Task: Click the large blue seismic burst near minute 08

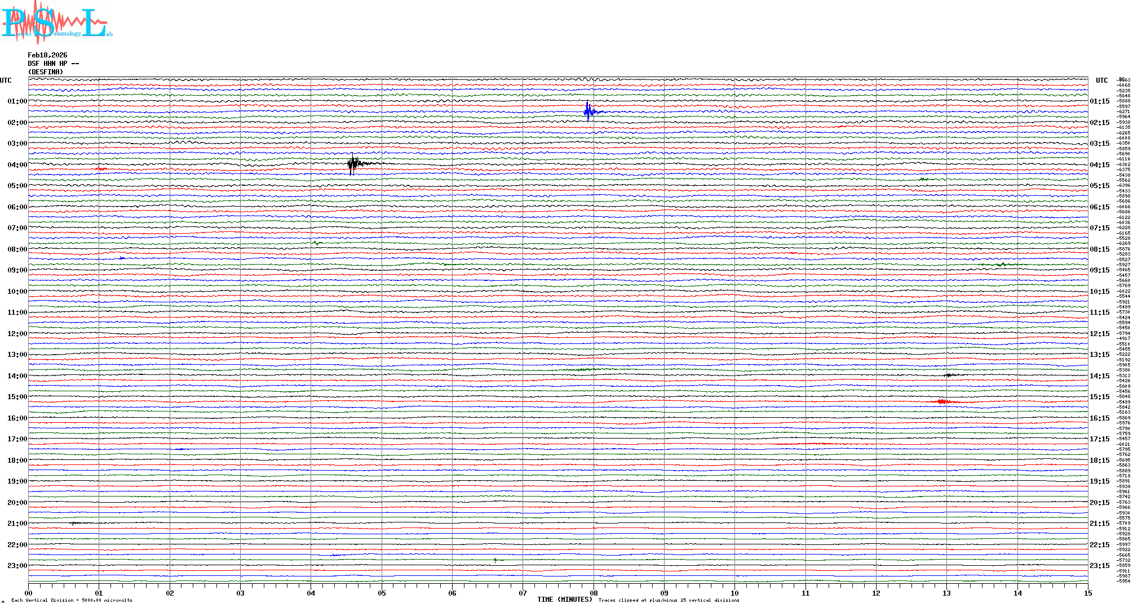Action: point(588,111)
